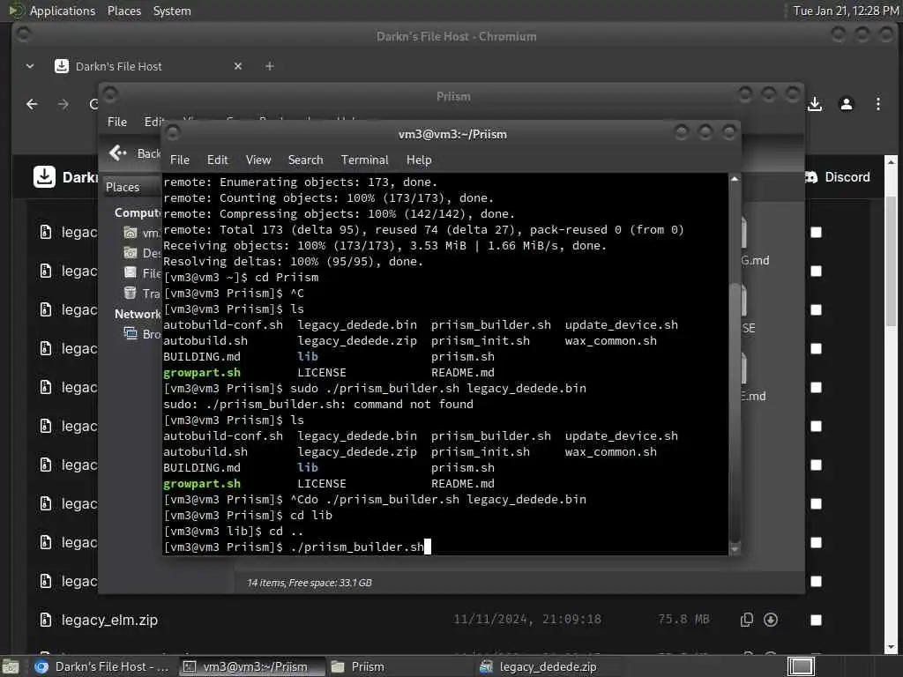Click the legacy_elm.zip file name
The height and width of the screenshot is (677, 903).
(x=109, y=620)
